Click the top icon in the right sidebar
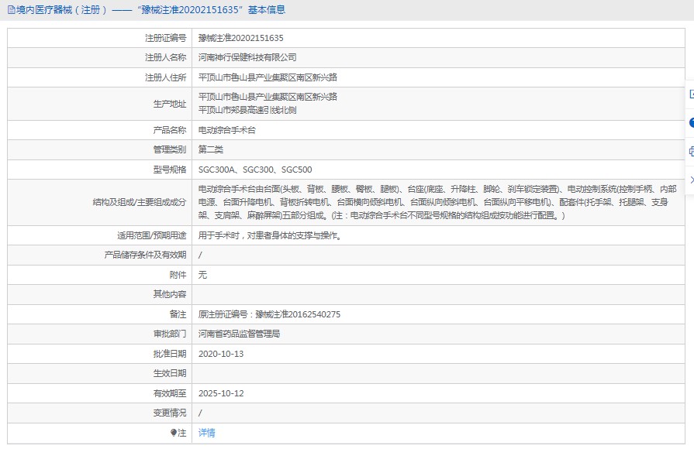The width and height of the screenshot is (694, 449). (x=690, y=94)
